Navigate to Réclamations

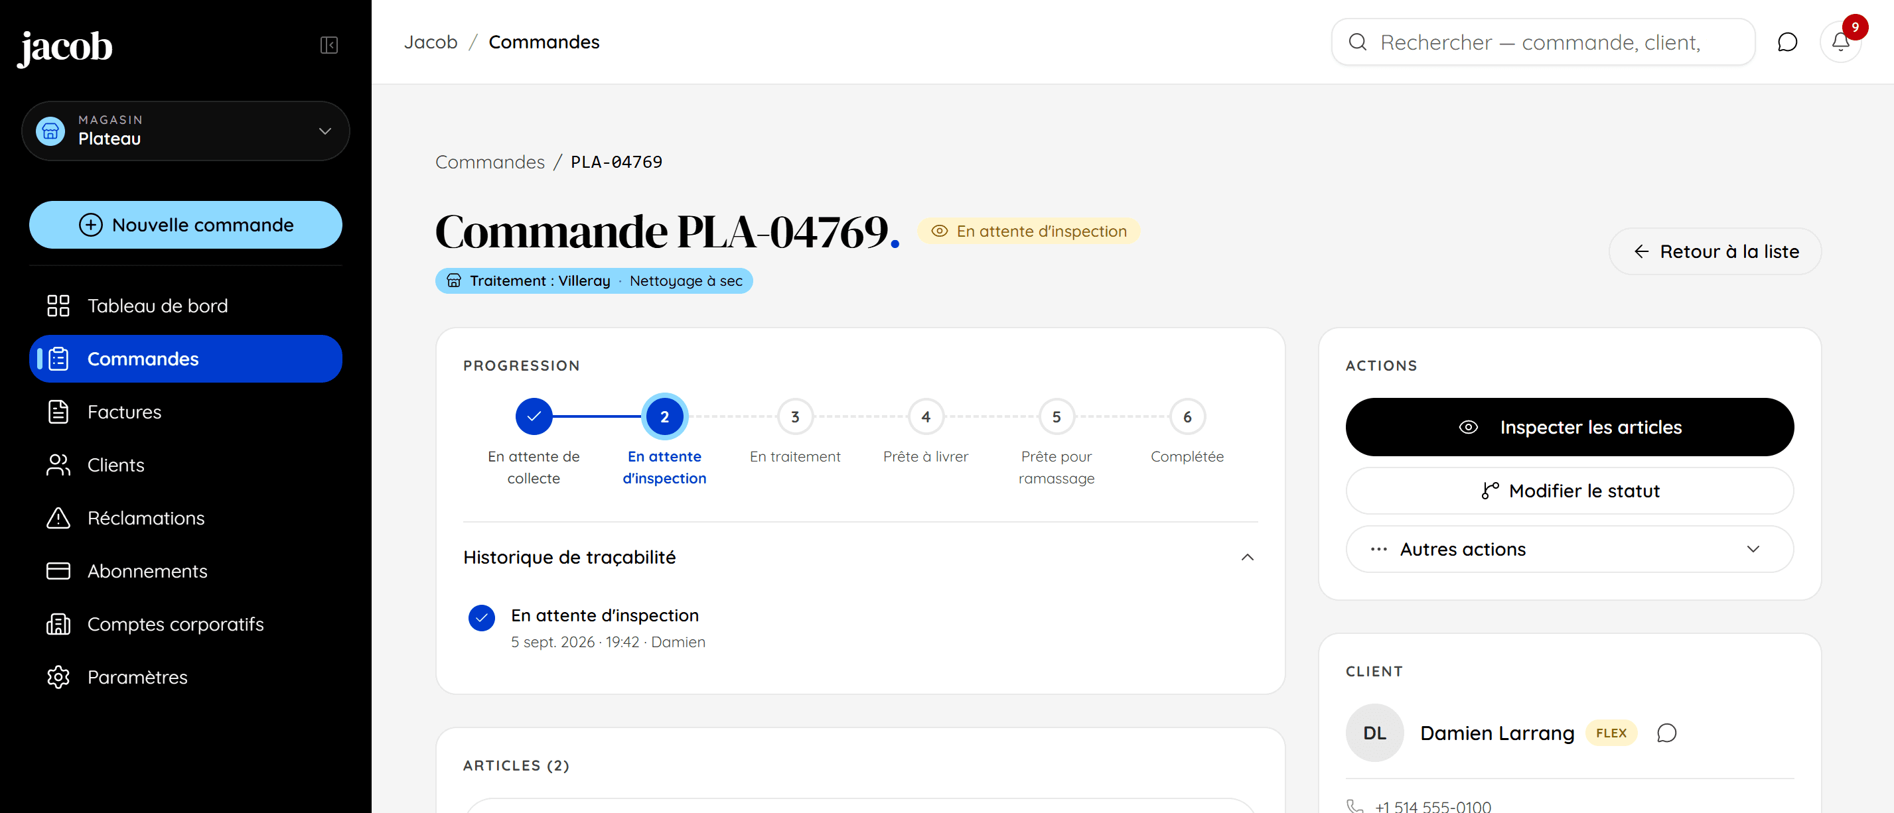185,518
